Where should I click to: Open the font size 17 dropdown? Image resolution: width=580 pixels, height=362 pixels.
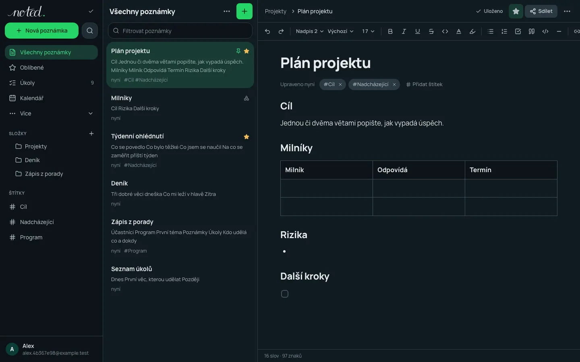(x=368, y=31)
